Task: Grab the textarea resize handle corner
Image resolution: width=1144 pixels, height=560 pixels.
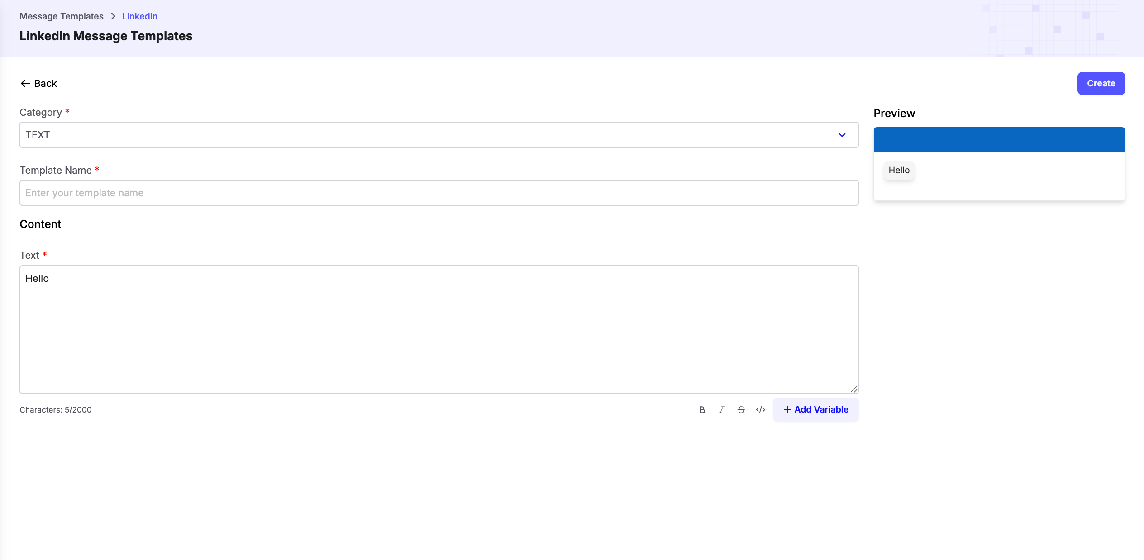Action: tap(853, 389)
